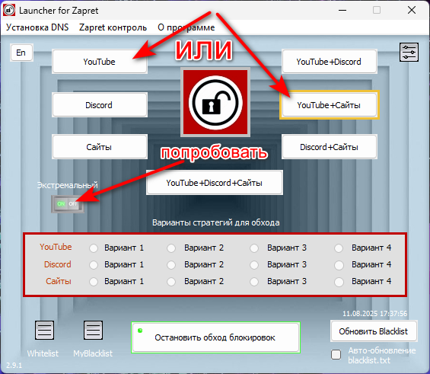Image resolution: width=430 pixels, height=374 pixels.
Task: Select YouTube Вариант 2 radio button
Action: [x=171, y=248]
